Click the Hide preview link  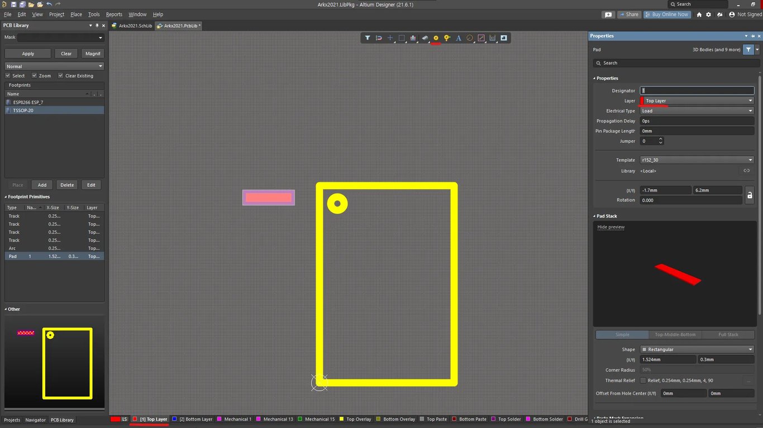point(611,227)
